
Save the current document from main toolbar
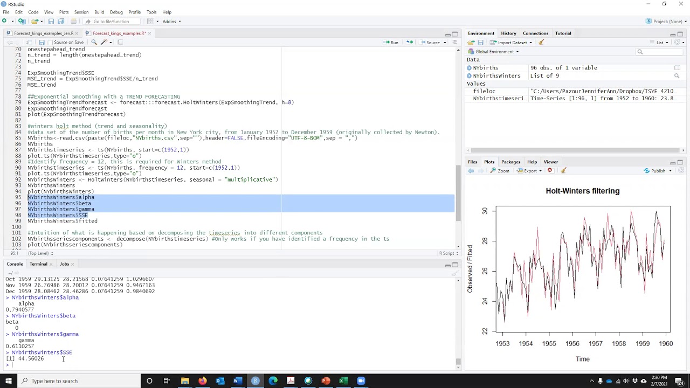51,21
